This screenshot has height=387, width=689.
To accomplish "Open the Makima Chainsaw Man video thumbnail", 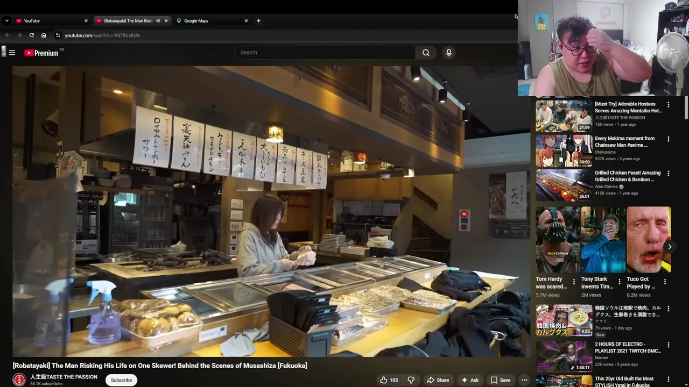I will (x=564, y=150).
